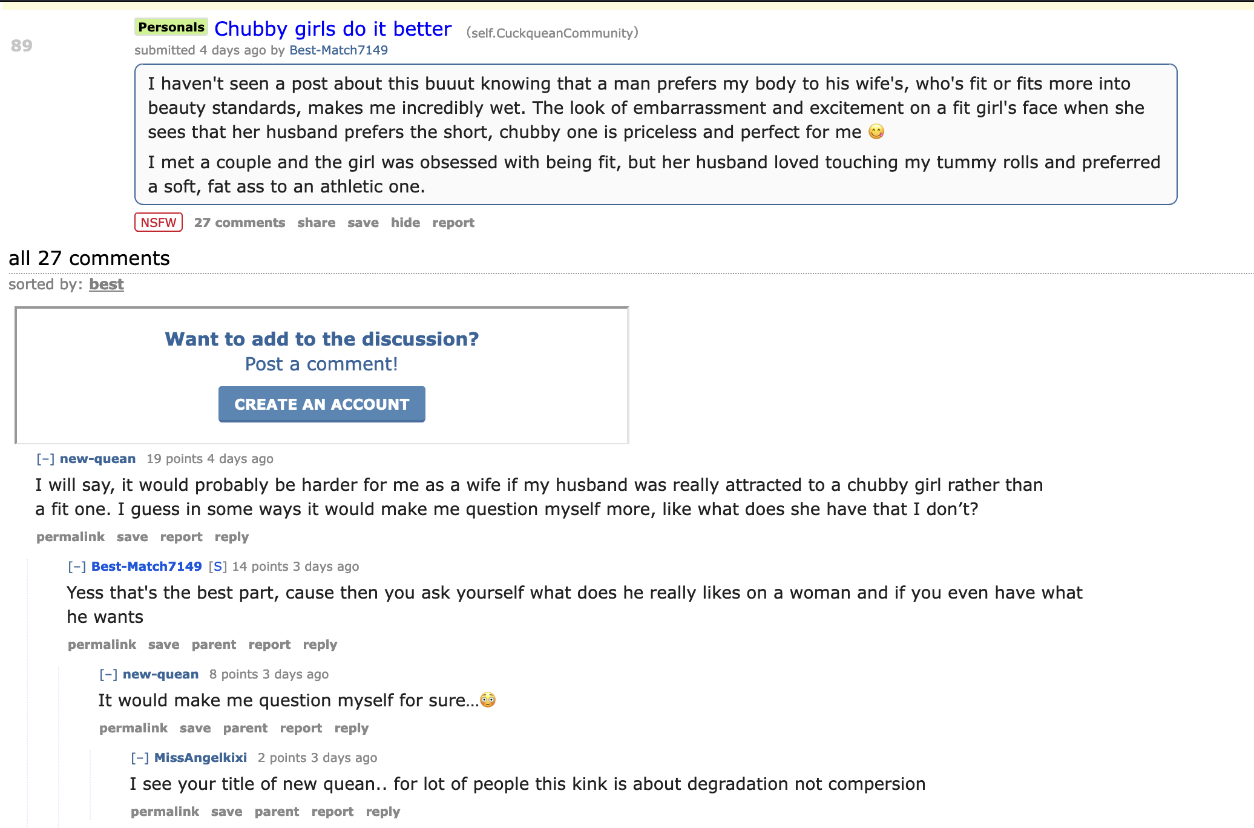The height and width of the screenshot is (828, 1254).
Task: Click the Create an Account button
Action: tap(321, 404)
